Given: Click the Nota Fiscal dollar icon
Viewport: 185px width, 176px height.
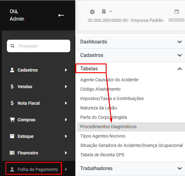Looking at the screenshot, I should pyautogui.click(x=12, y=103).
